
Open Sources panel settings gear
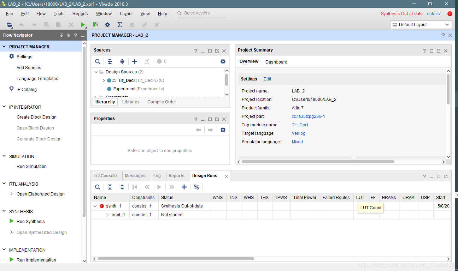click(x=223, y=61)
